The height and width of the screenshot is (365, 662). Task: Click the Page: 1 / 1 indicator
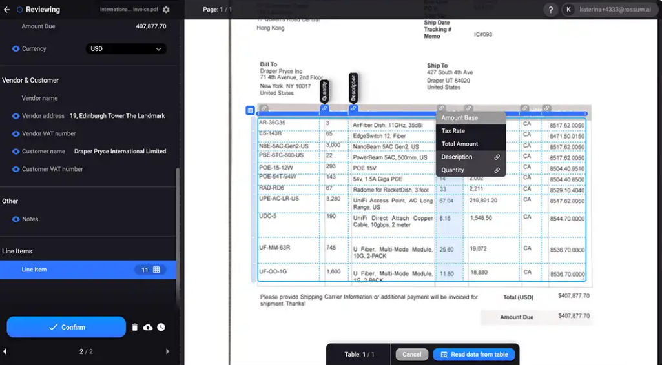click(218, 9)
